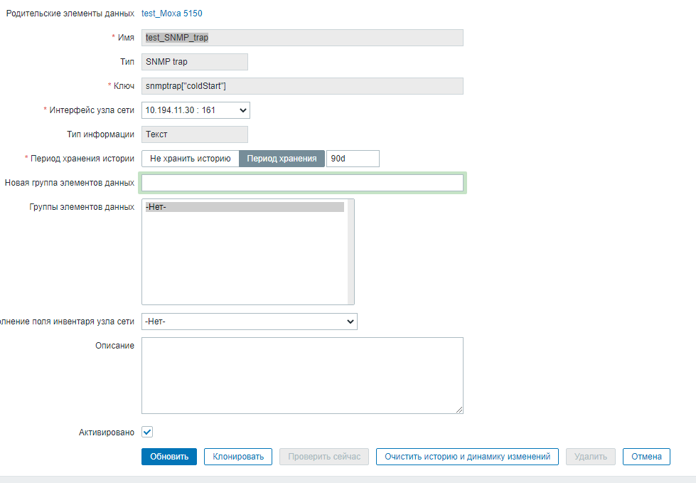This screenshot has width=696, height=483.
Task: Open the test_Moxa 5150 parent item link
Action: point(172,14)
